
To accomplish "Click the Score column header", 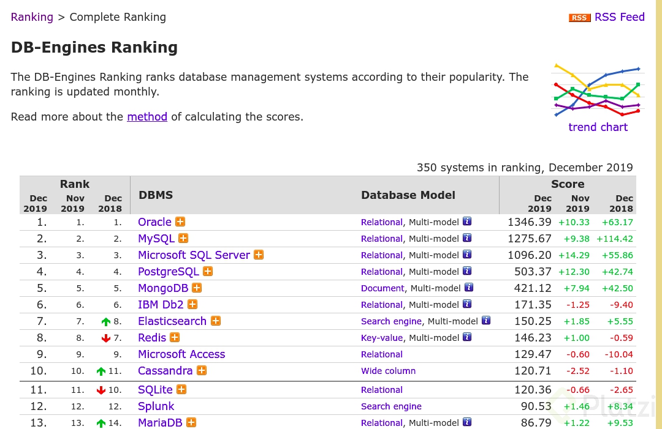I will click(x=568, y=184).
